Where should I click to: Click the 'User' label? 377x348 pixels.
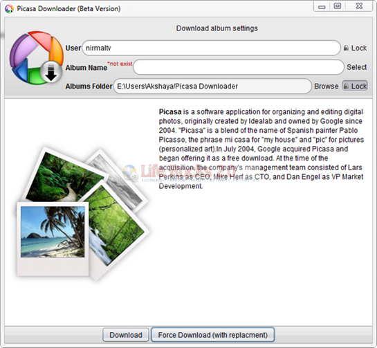73,48
